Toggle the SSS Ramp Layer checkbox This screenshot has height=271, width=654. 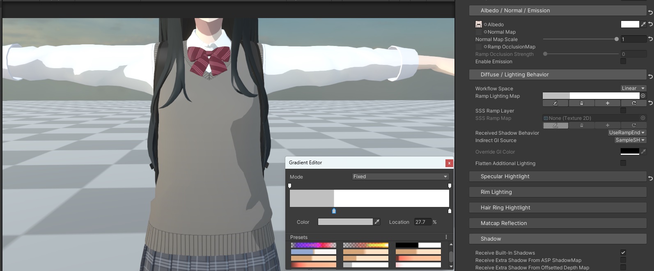(623, 111)
